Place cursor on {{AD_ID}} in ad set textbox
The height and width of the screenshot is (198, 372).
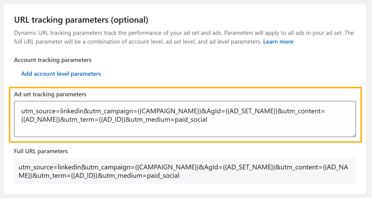(x=112, y=120)
